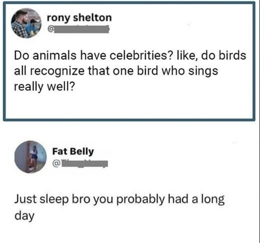The image size is (260, 243).
Task: Click the blue border of the quoted tweet
Action: (129, 119)
